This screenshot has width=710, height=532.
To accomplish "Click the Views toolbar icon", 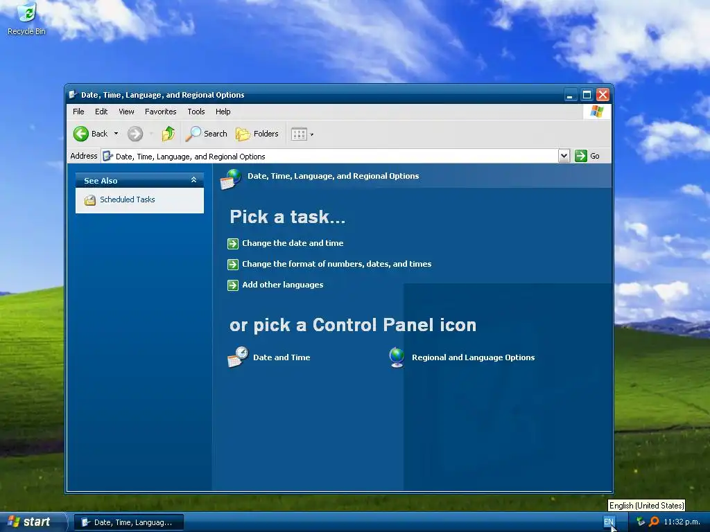I will (299, 134).
